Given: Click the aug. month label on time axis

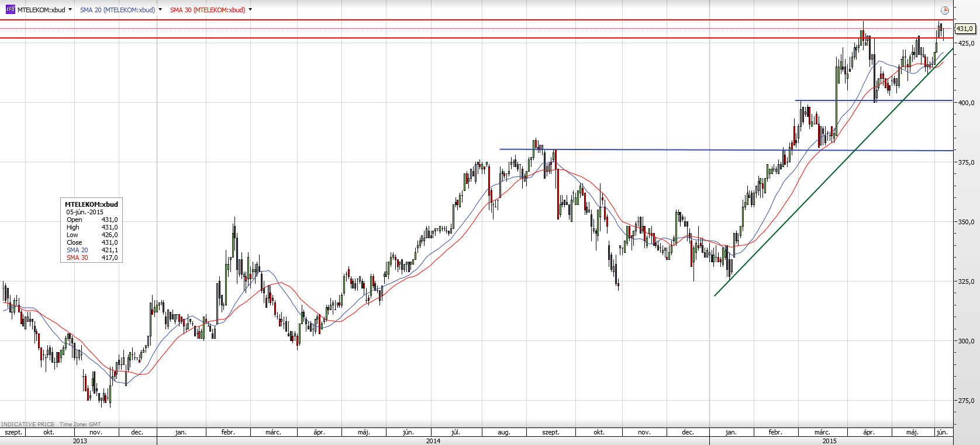Looking at the screenshot, I should click(x=504, y=433).
